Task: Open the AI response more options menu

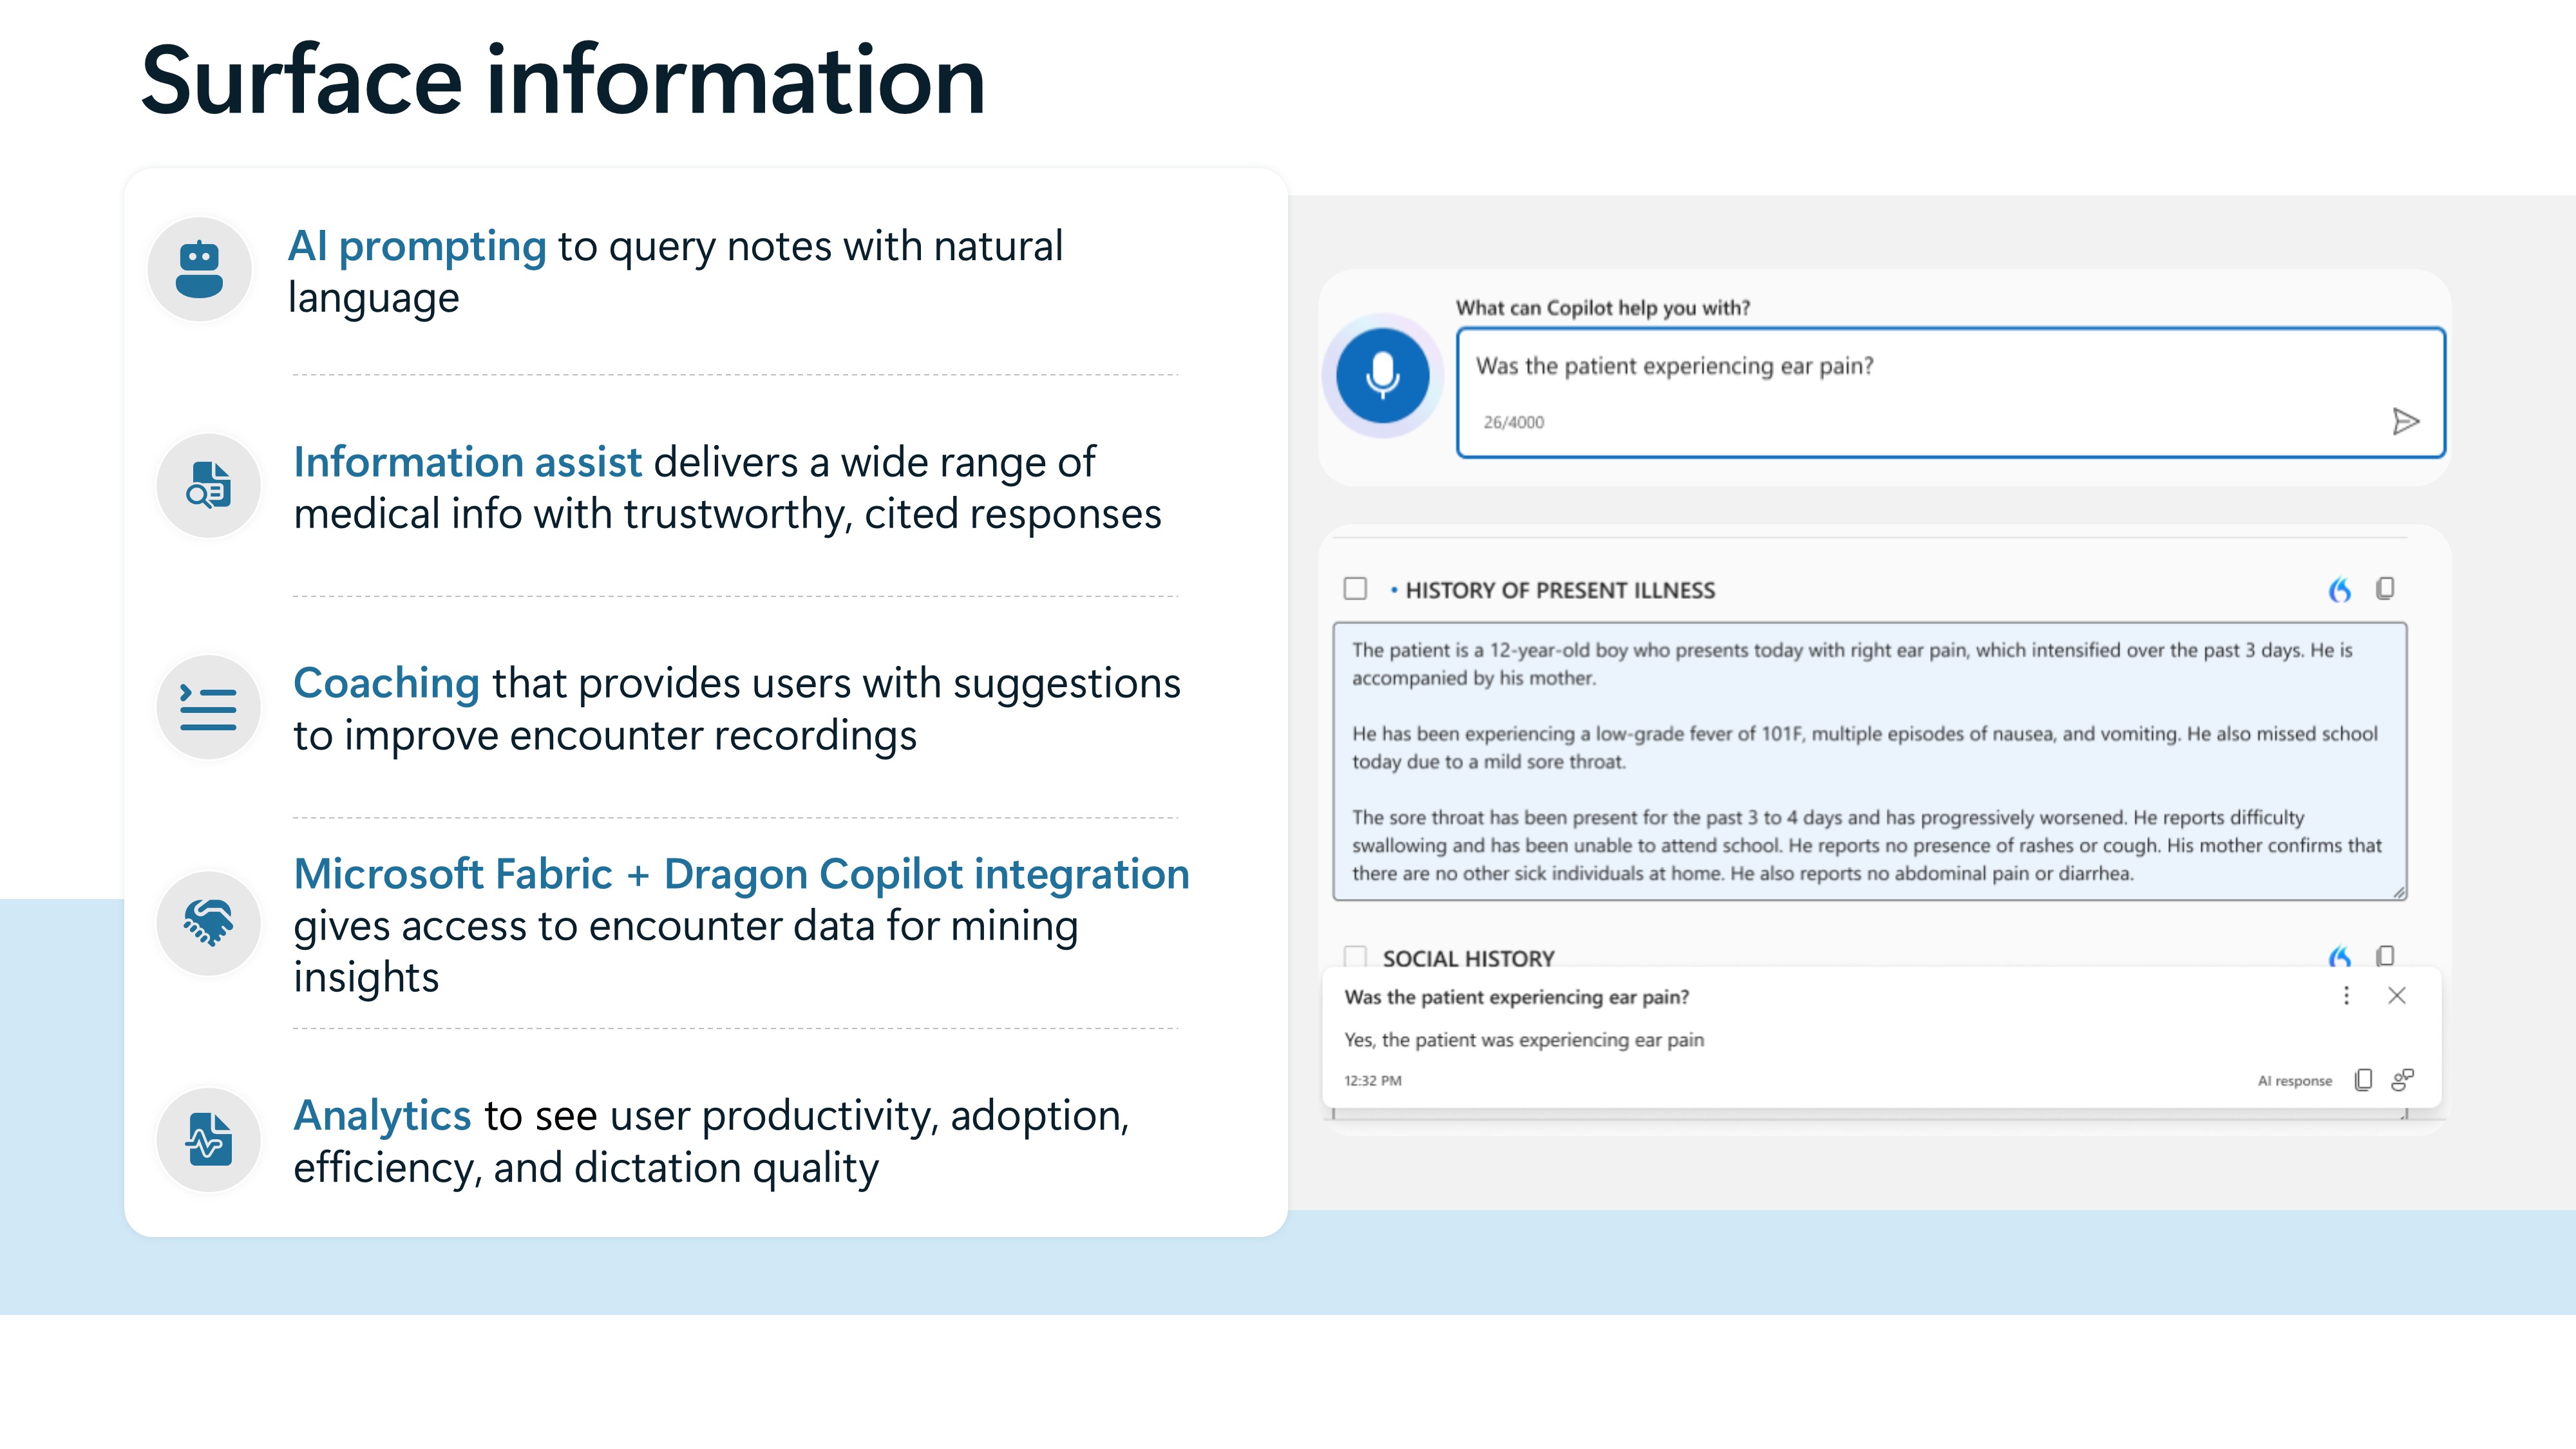Action: click(2346, 995)
